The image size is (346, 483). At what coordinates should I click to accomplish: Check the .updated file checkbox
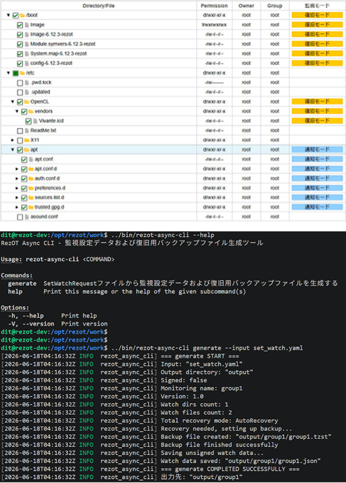tap(20, 92)
